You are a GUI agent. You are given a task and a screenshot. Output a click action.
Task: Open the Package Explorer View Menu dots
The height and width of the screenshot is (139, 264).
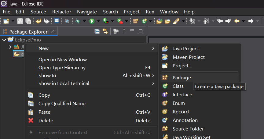tap(124, 31)
